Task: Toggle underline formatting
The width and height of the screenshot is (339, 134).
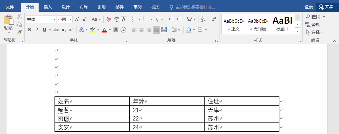Action: [x=45, y=30]
